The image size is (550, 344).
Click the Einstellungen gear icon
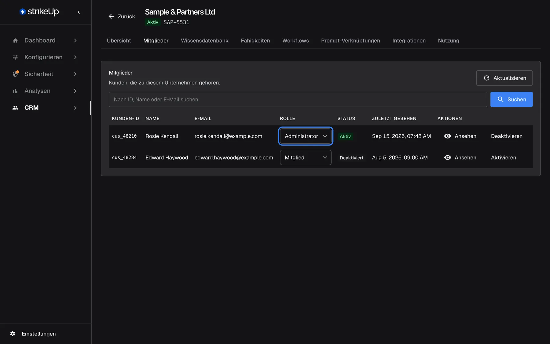(x=13, y=334)
